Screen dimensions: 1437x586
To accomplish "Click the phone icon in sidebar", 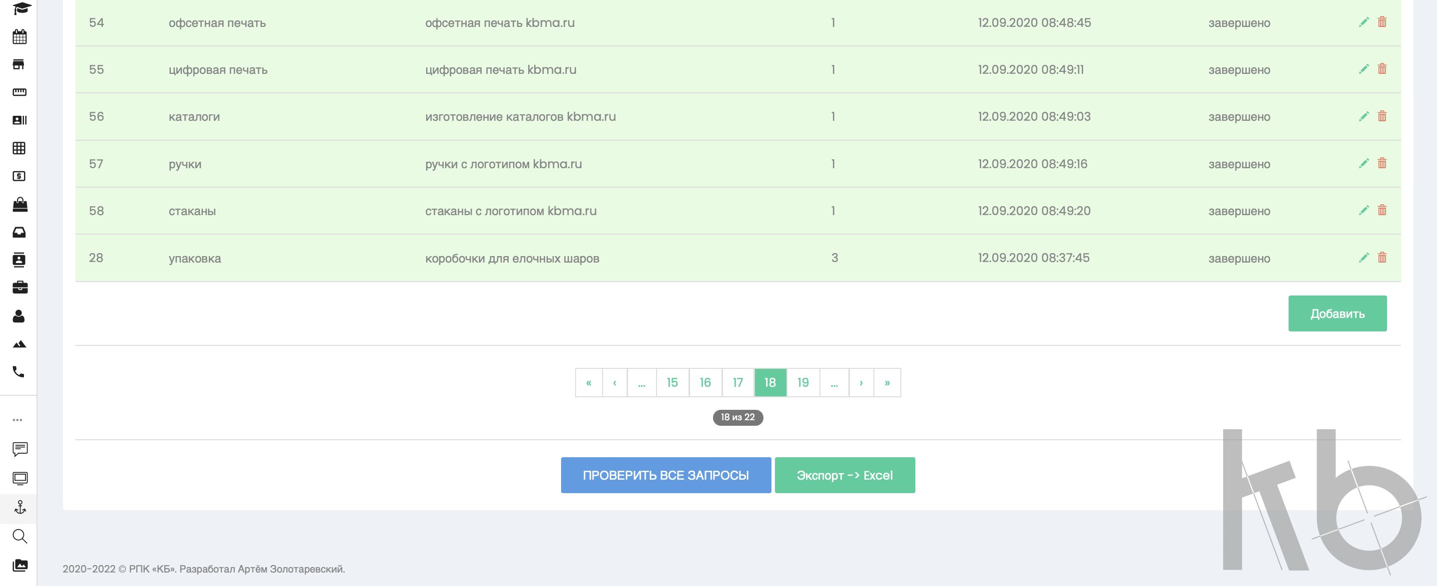I will click(18, 371).
